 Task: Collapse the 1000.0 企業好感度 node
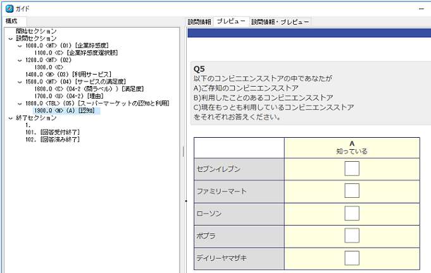click(x=20, y=46)
